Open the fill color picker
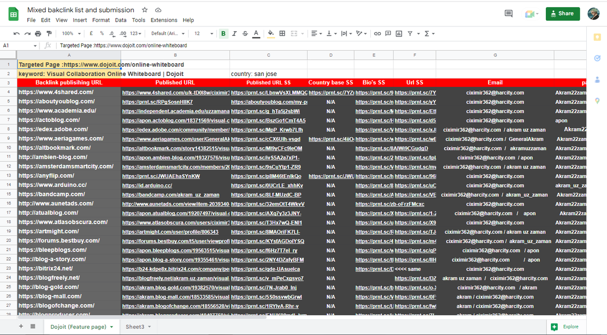 click(x=271, y=33)
